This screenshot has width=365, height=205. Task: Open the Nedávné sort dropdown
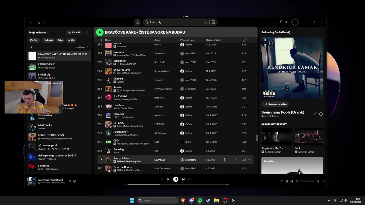pos(82,47)
